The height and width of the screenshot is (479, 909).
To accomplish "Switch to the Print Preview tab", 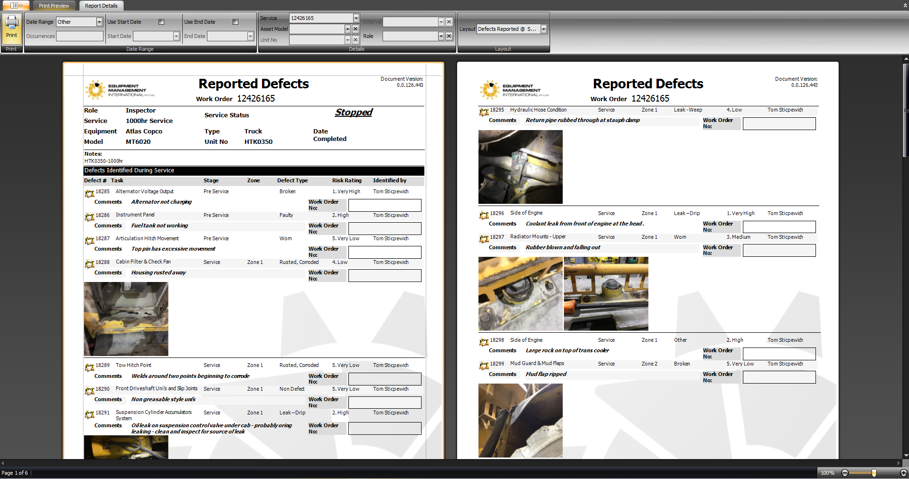I will click(54, 6).
